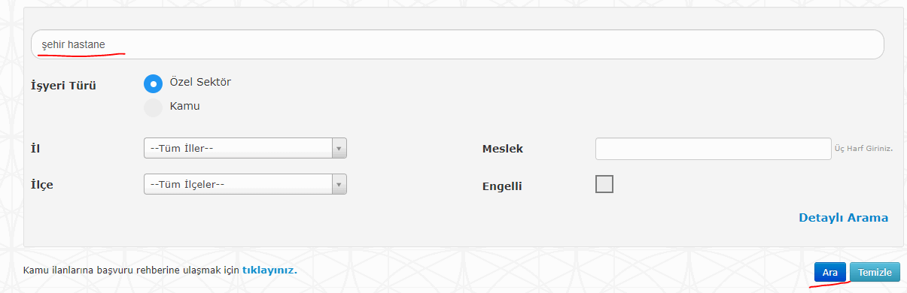Screen dimensions: 907x293
Task: Select the Özel Sektör radio button
Action: click(x=153, y=83)
